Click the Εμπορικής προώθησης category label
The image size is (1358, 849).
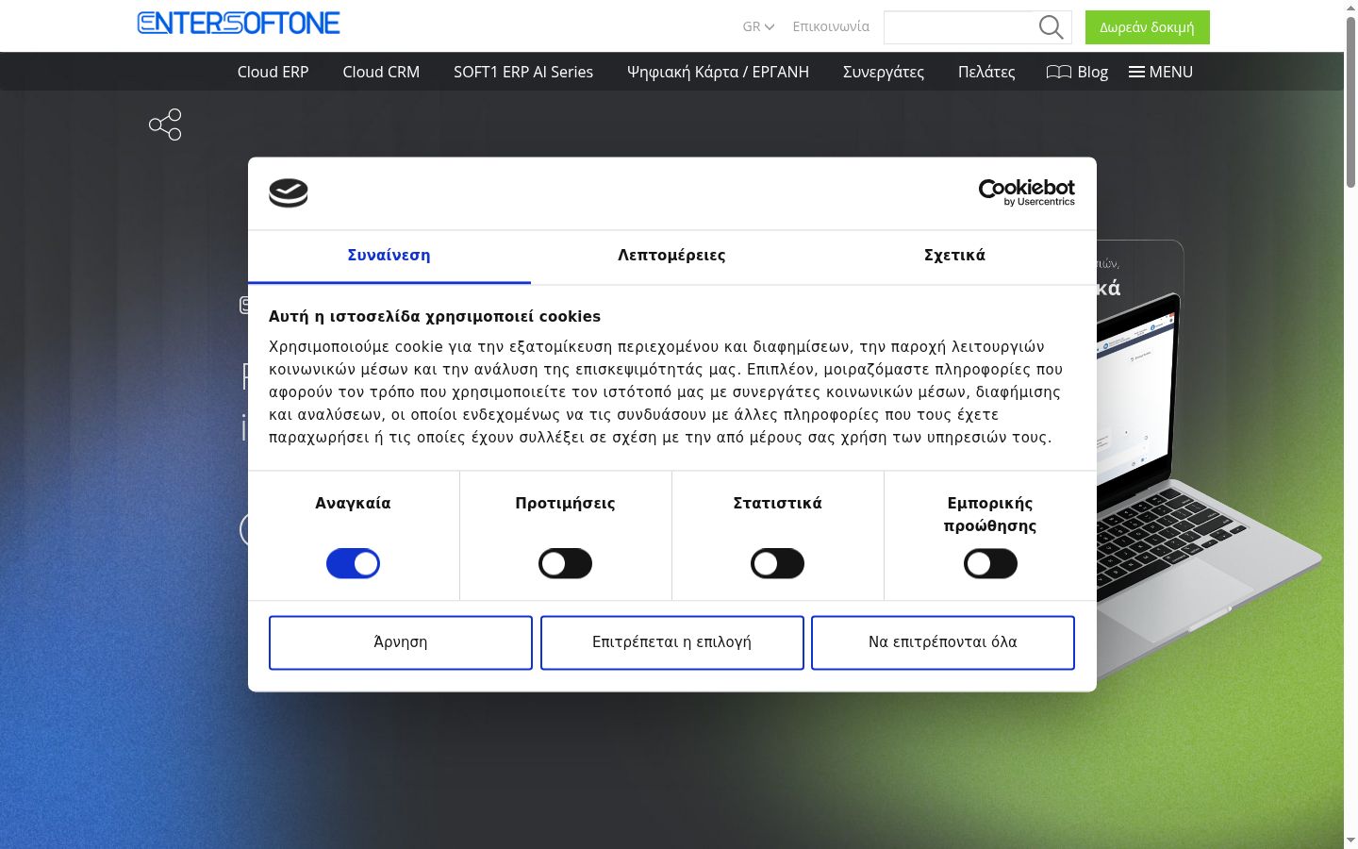pyautogui.click(x=990, y=514)
